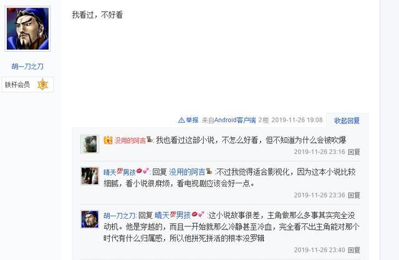The image size is (399, 260).
Task: Click the warning triangle report icon
Action: (181, 120)
